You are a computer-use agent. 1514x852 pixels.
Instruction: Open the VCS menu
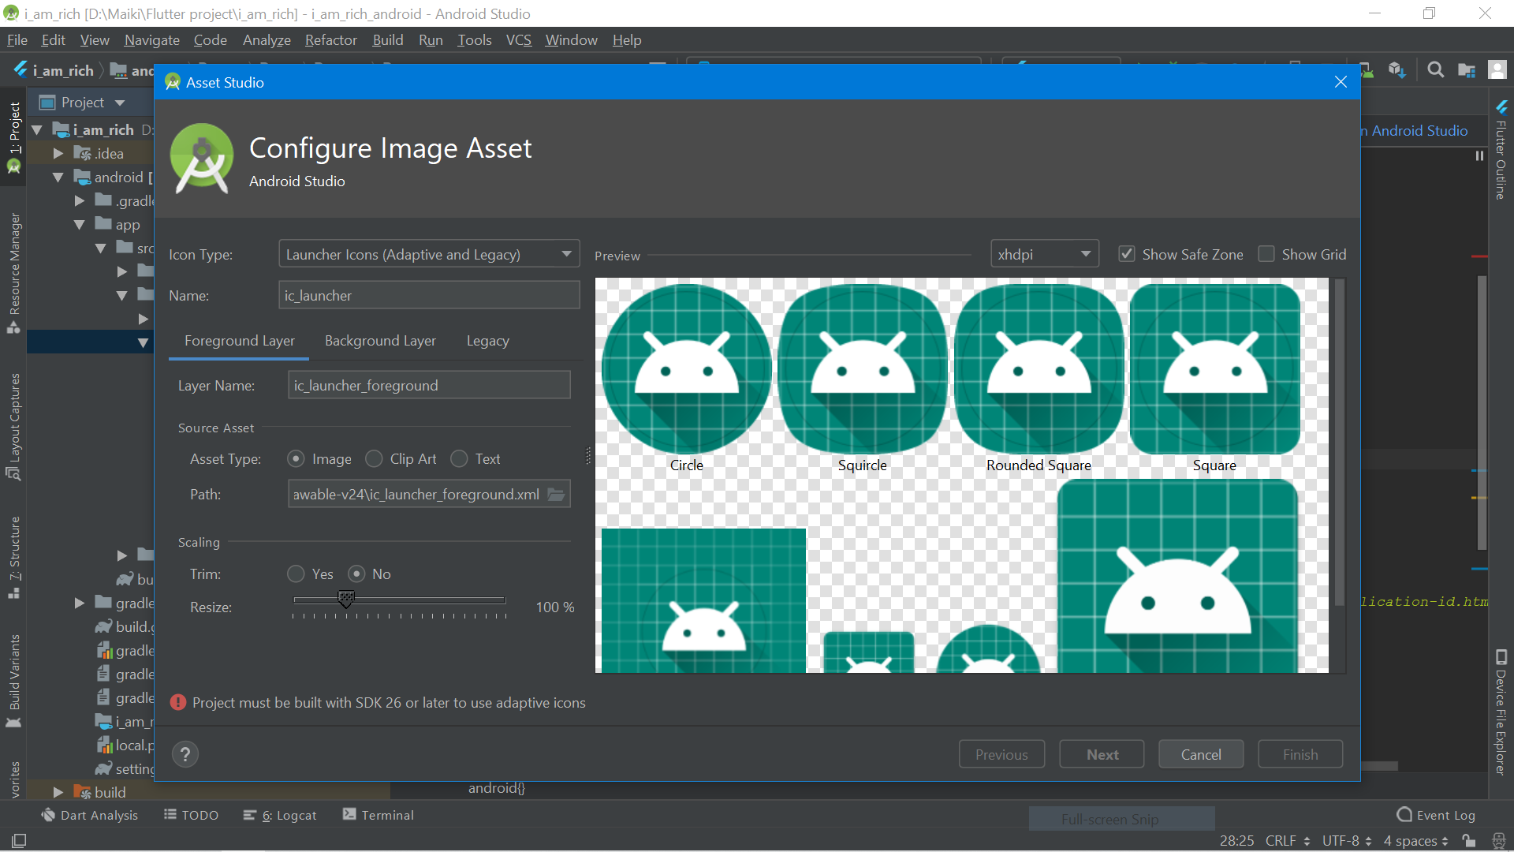(x=518, y=39)
